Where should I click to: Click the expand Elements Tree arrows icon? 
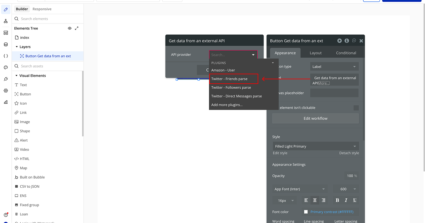[77, 28]
